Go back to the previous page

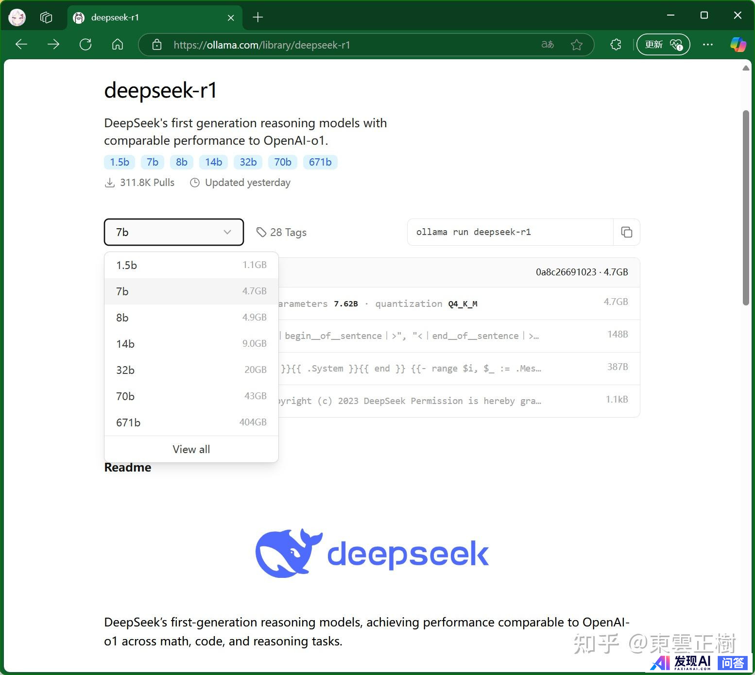[21, 45]
